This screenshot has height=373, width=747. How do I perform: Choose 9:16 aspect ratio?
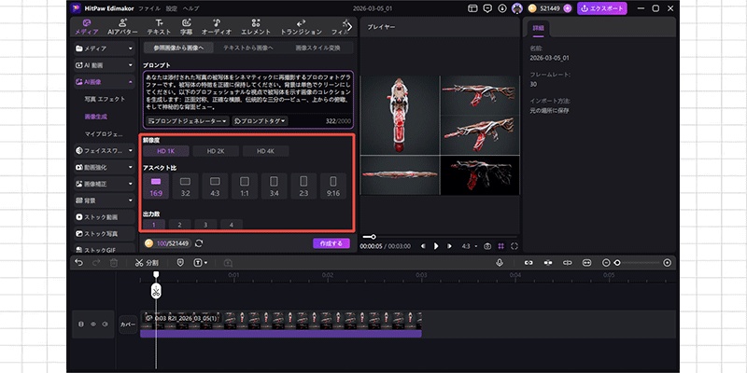[x=333, y=186]
